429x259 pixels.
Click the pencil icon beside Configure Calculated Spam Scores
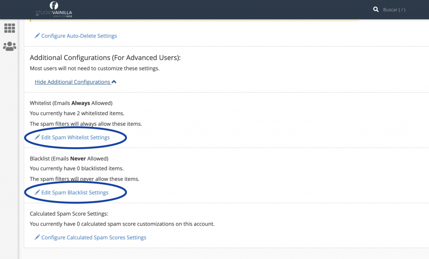pyautogui.click(x=37, y=238)
